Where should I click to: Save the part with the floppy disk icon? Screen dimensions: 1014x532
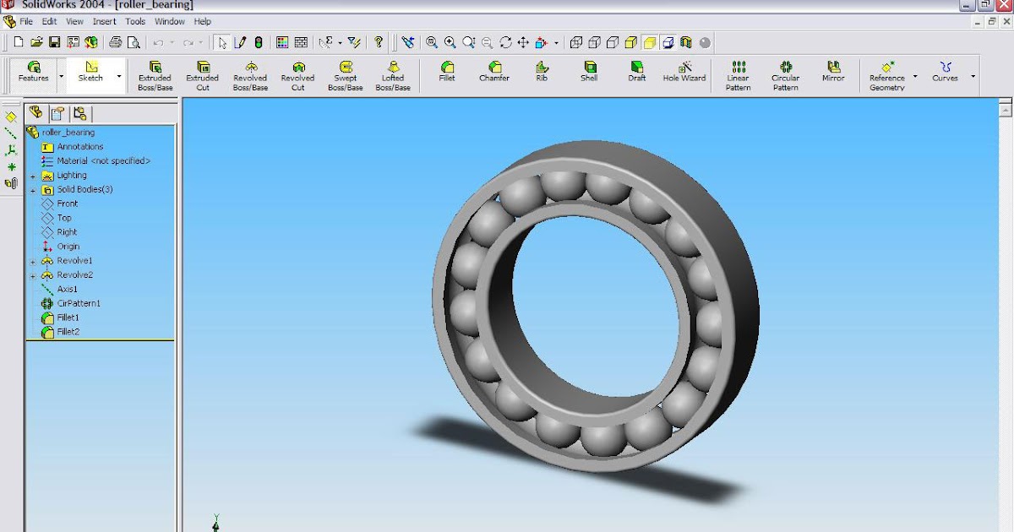[x=55, y=41]
